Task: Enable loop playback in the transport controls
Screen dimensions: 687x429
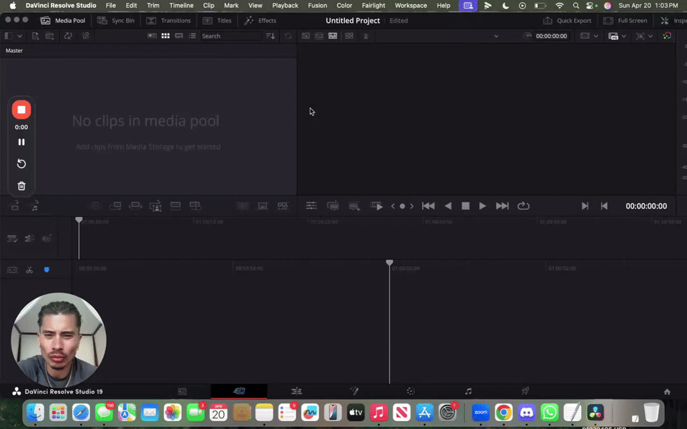Action: coord(523,206)
